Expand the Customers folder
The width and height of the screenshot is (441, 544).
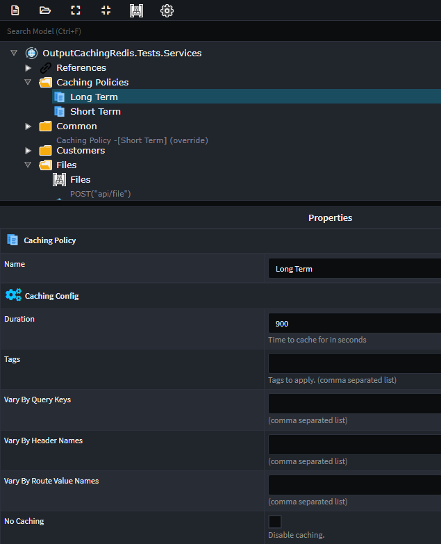point(28,151)
